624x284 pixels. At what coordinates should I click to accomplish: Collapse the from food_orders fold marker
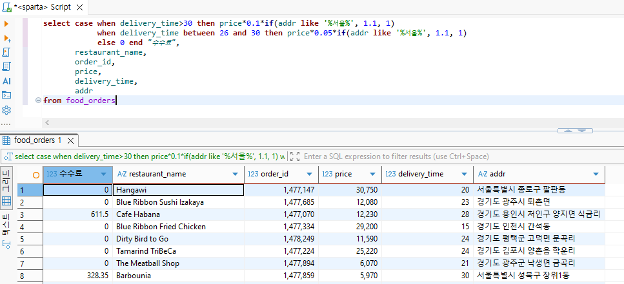pyautogui.click(x=39, y=100)
